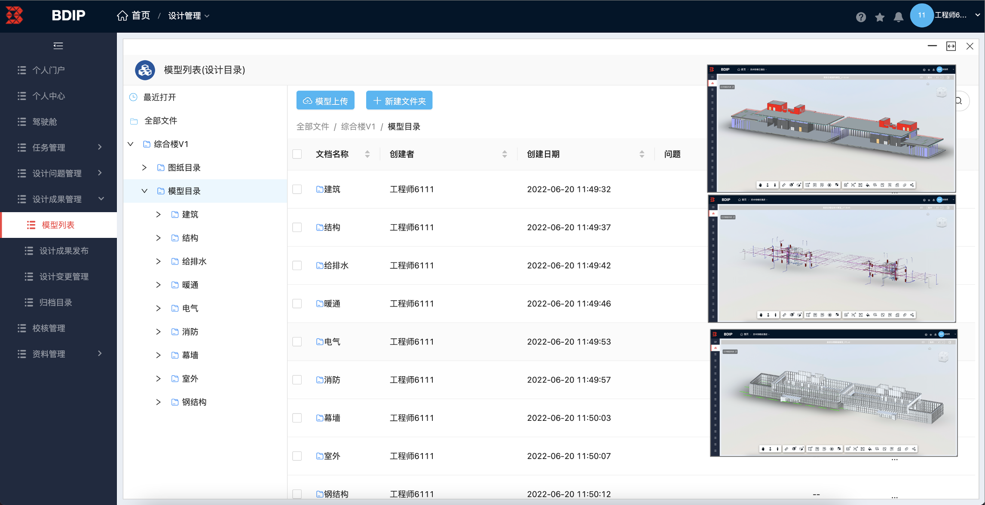This screenshot has height=505, width=985.
Task: Check the 暖通 row checkbox
Action: point(297,304)
